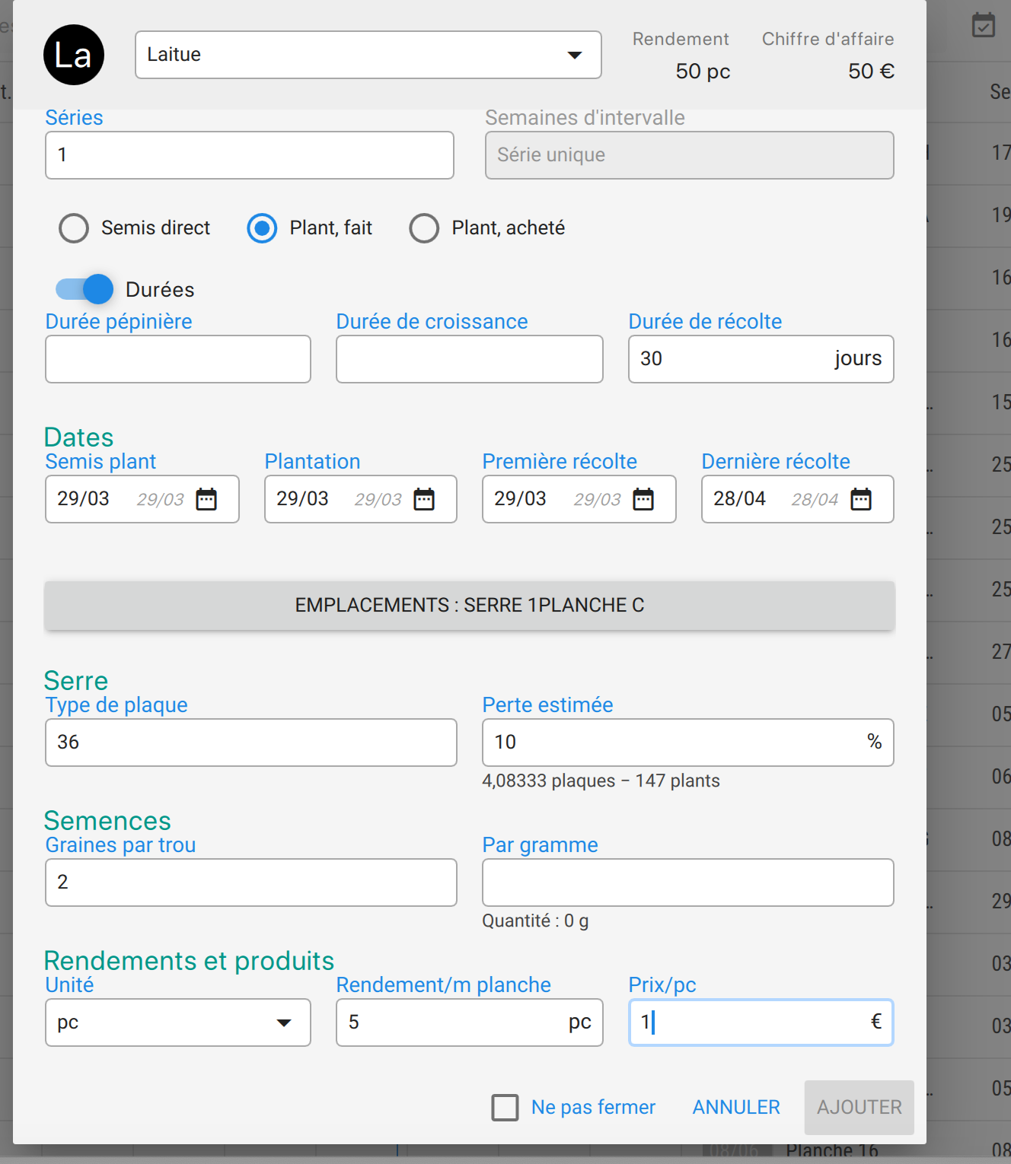Open the Première récolte calendar picker
Image resolution: width=1011 pixels, height=1164 pixels.
[643, 500]
